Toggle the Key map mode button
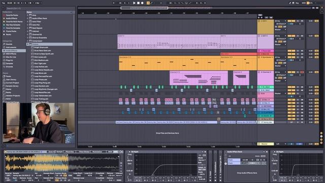Screen dimensions: 325x183 [298, 3]
